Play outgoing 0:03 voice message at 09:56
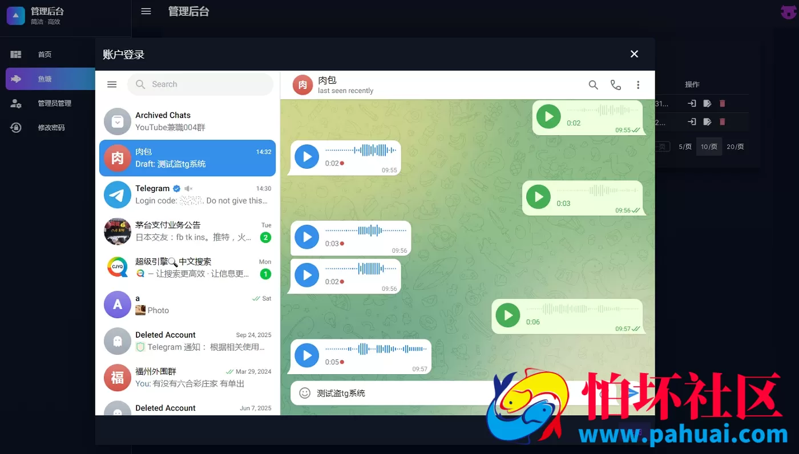The height and width of the screenshot is (454, 799). point(539,197)
